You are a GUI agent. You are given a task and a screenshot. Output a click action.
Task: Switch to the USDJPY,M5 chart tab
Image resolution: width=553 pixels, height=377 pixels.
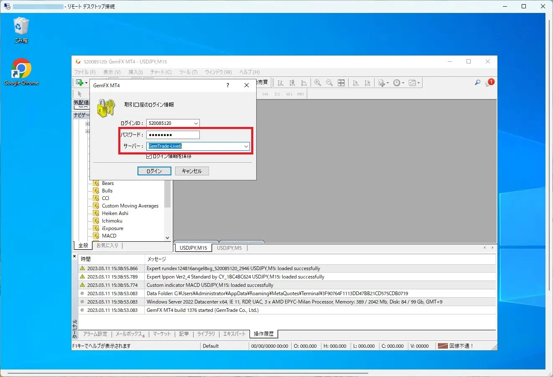click(x=229, y=248)
